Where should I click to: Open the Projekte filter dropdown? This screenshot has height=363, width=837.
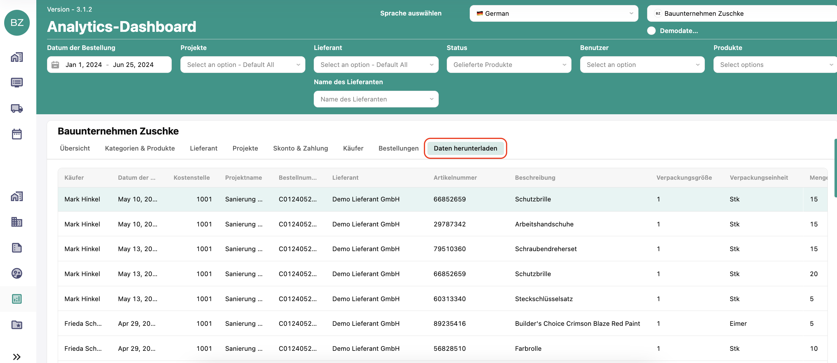pyautogui.click(x=243, y=65)
